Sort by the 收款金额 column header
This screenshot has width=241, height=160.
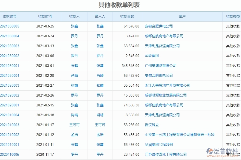coord(128,16)
